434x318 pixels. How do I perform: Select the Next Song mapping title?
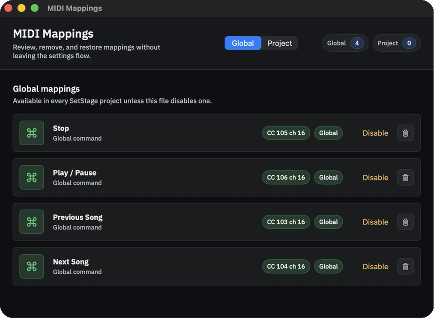71,262
